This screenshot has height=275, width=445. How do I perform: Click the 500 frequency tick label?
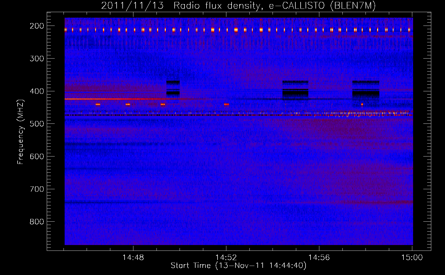[37, 124]
